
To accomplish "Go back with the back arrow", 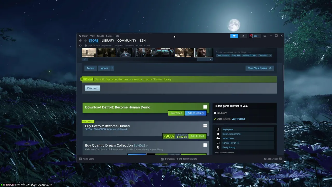I will [x=80, y=41].
